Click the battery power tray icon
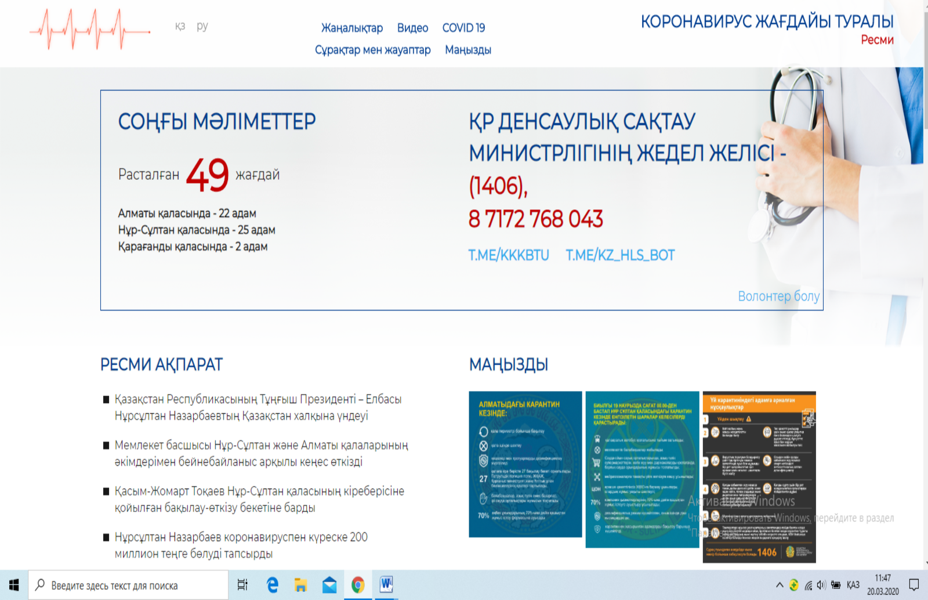928x600 pixels. 836,585
